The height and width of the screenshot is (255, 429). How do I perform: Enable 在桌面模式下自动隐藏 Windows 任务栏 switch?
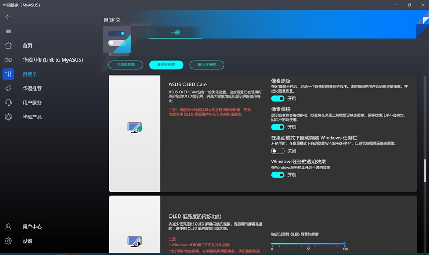click(278, 151)
